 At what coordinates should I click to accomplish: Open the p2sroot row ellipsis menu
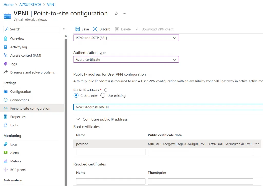click(256, 144)
